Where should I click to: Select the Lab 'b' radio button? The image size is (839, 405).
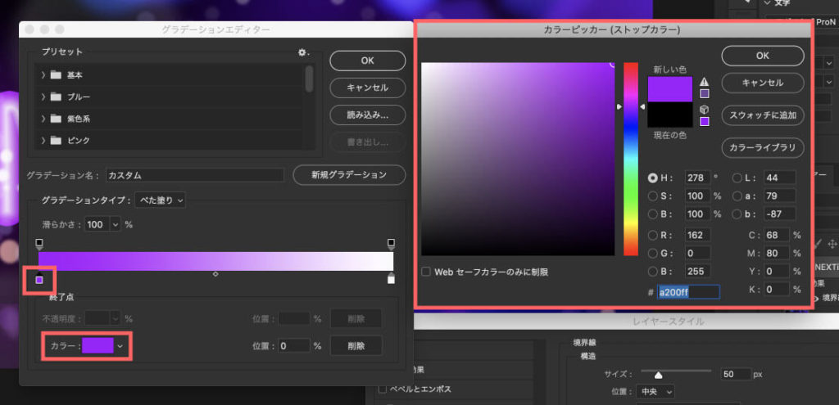737,214
